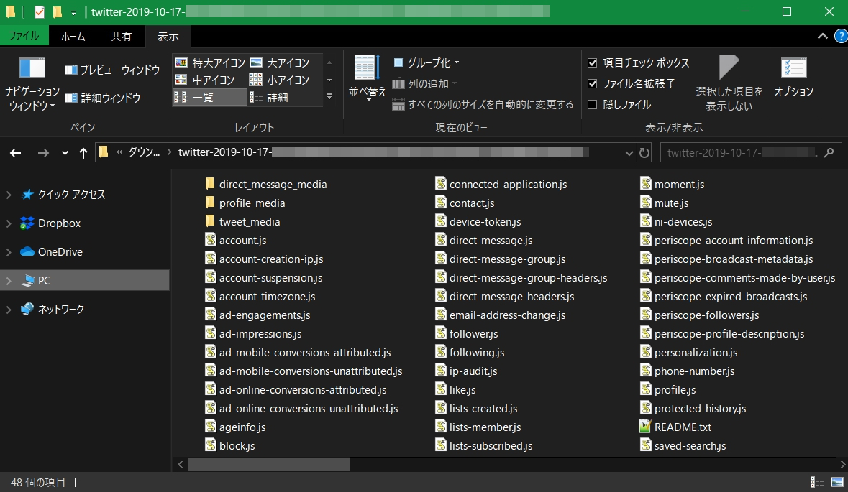Click horizontal scrollbar right arrow
The height and width of the screenshot is (492, 848).
pos(842,464)
